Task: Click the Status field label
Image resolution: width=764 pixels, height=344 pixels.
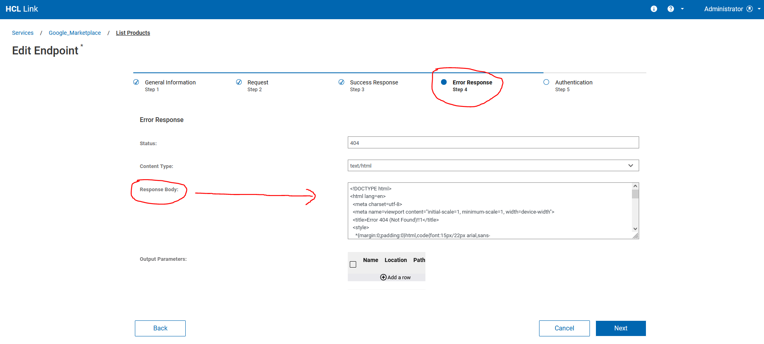Action: [x=148, y=143]
